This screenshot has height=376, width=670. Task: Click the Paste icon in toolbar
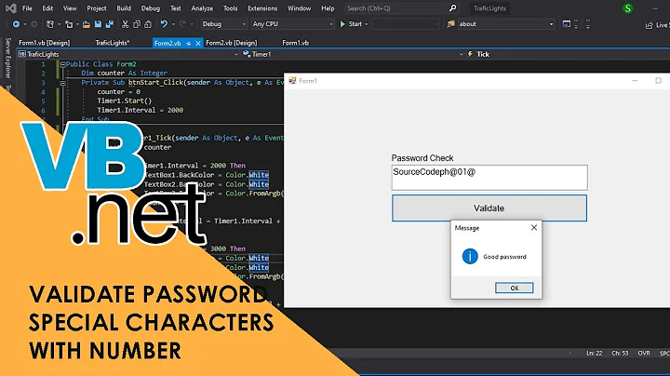point(148,24)
